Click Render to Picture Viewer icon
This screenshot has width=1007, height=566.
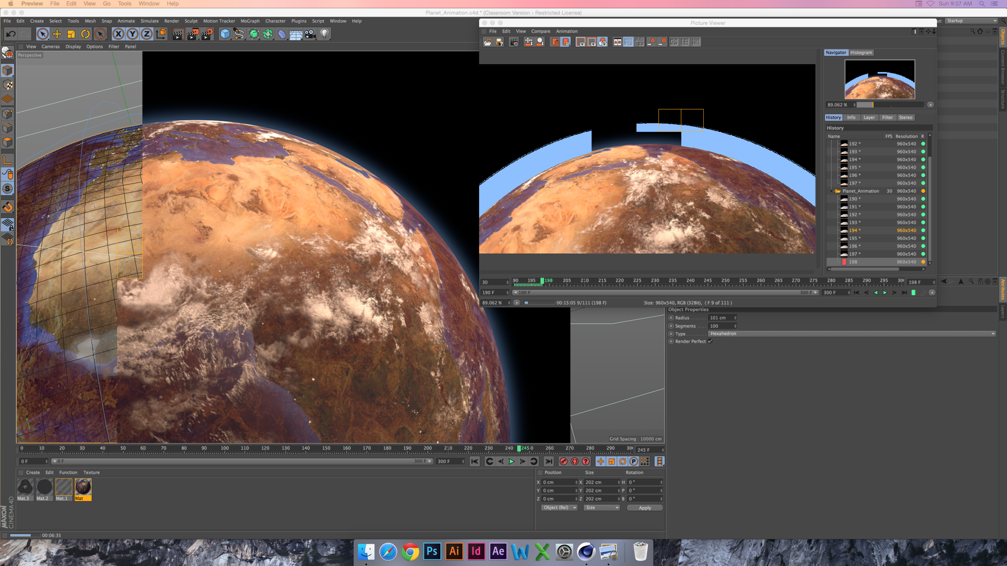(x=193, y=34)
